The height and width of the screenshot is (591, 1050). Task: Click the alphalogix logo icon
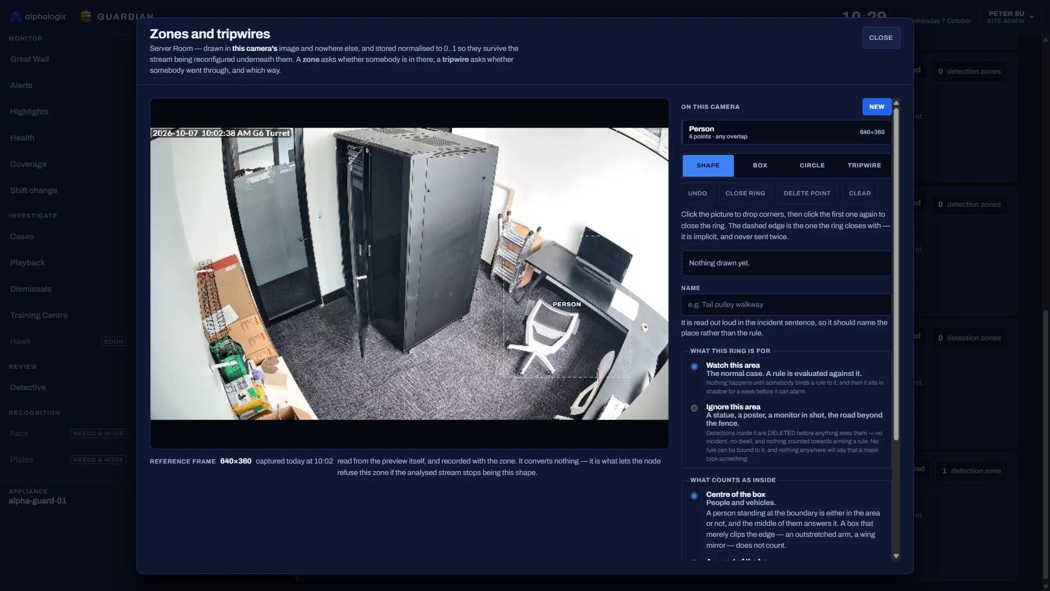(x=16, y=16)
